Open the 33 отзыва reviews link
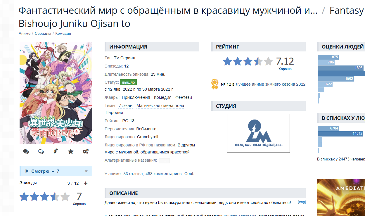The width and height of the screenshot is (365, 216). point(133,174)
